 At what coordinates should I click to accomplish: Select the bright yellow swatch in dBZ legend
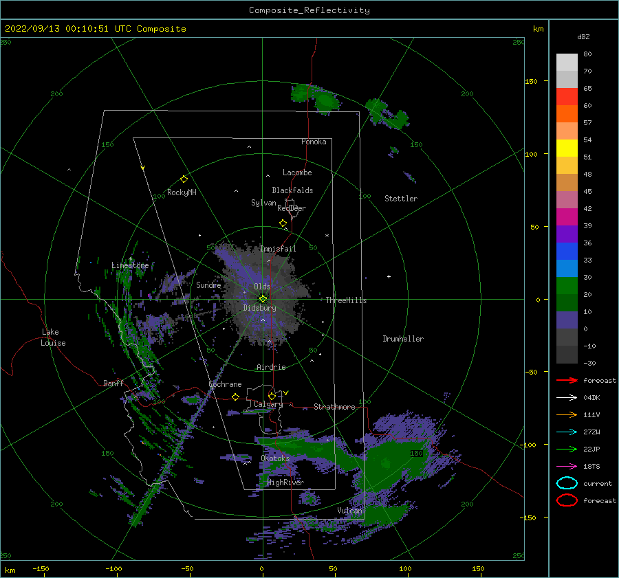567,148
